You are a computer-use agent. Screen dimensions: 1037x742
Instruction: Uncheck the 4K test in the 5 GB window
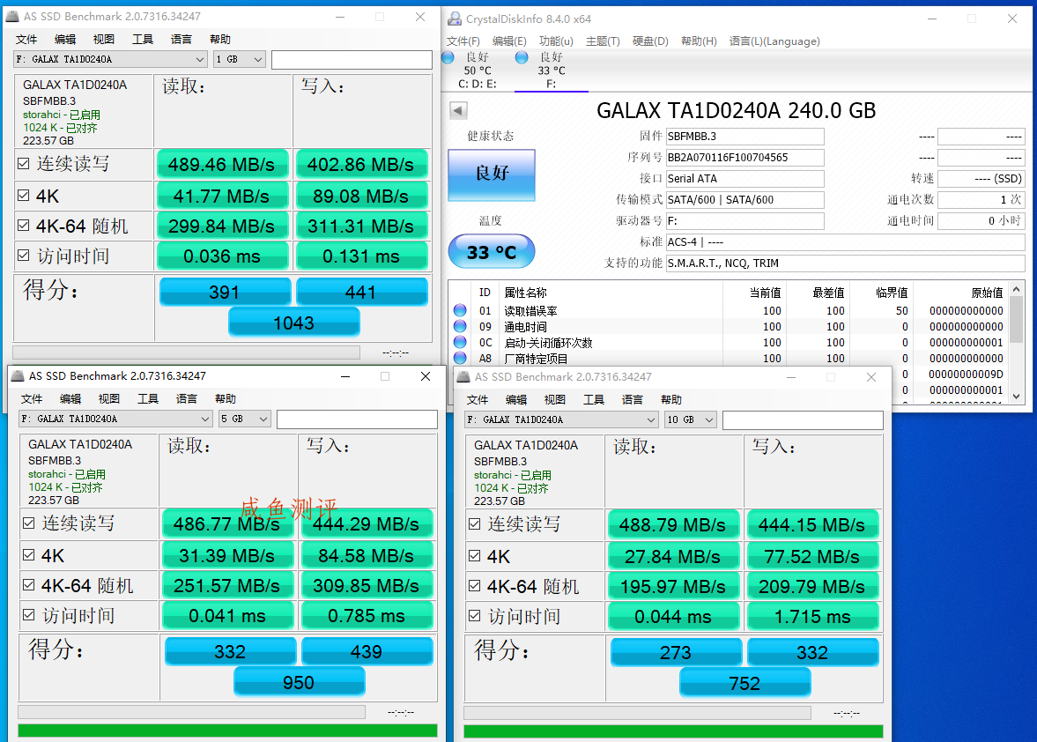(28, 555)
